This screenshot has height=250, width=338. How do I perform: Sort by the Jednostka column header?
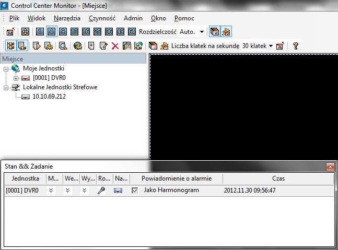[26, 178]
